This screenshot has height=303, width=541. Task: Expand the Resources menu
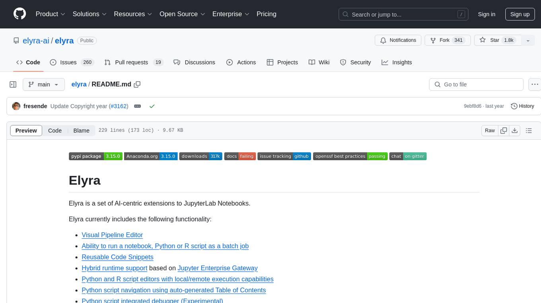(x=133, y=14)
